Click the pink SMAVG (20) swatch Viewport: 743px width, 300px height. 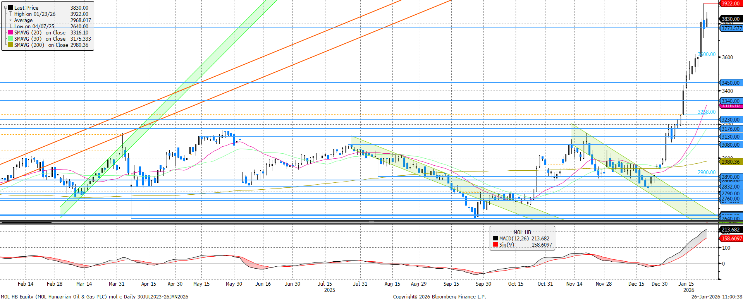10,33
